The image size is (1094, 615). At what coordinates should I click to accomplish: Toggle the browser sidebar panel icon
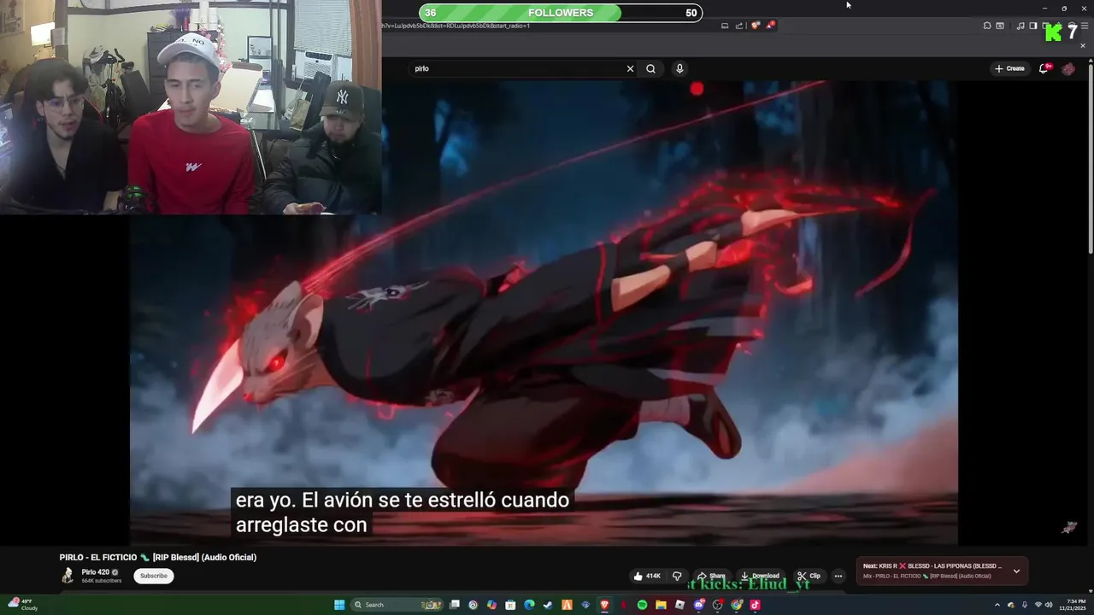[x=1033, y=26]
